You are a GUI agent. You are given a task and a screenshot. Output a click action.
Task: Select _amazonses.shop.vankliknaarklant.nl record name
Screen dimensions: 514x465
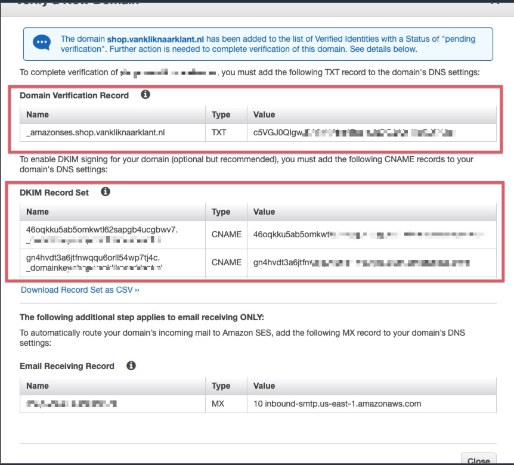point(95,133)
